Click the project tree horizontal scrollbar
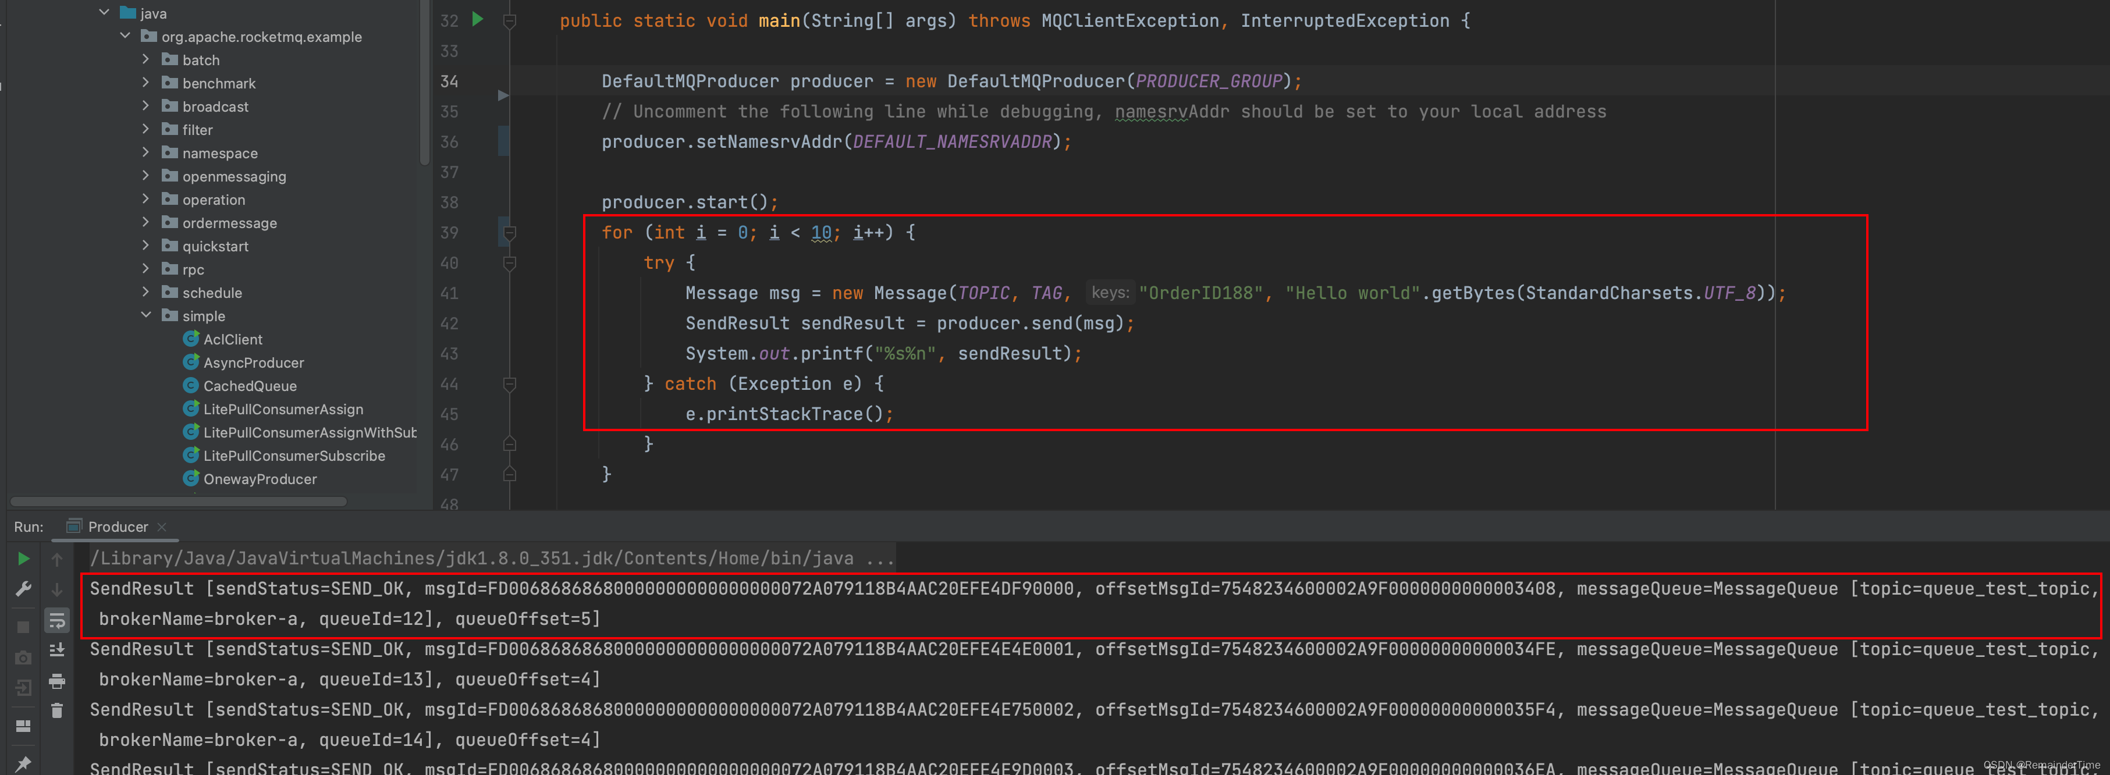 click(179, 502)
